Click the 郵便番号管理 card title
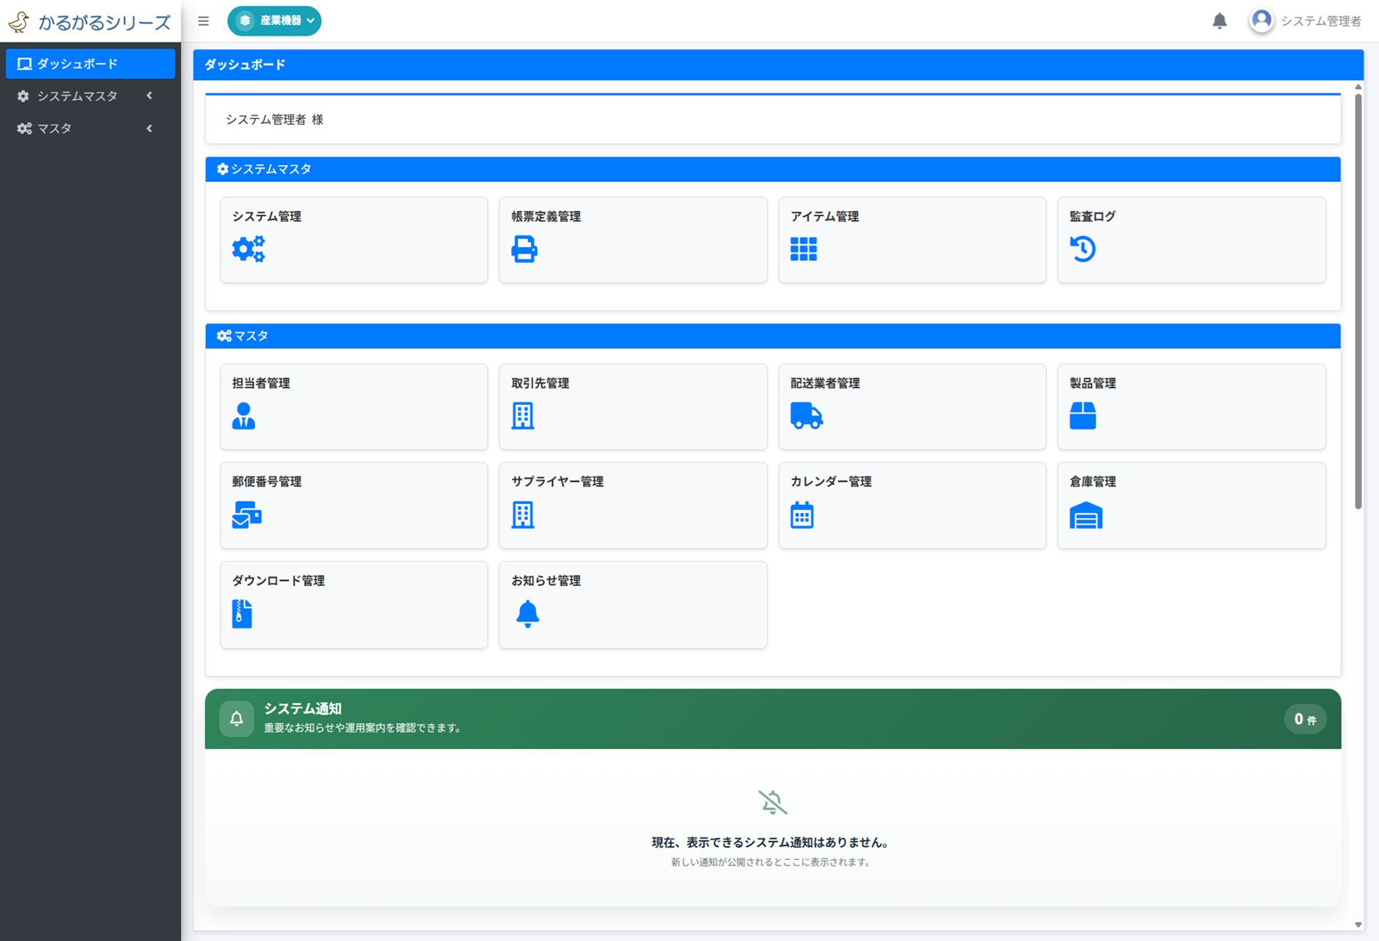The width and height of the screenshot is (1379, 941). (x=267, y=481)
